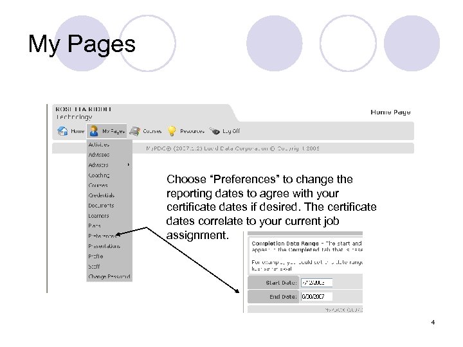Select Staff in the dropdown menu
Viewport: 463px width, 347px height.
(94, 267)
